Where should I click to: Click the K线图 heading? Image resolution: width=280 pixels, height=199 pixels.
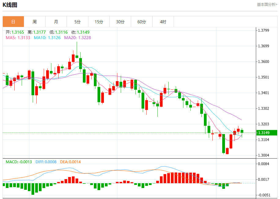click(10, 5)
